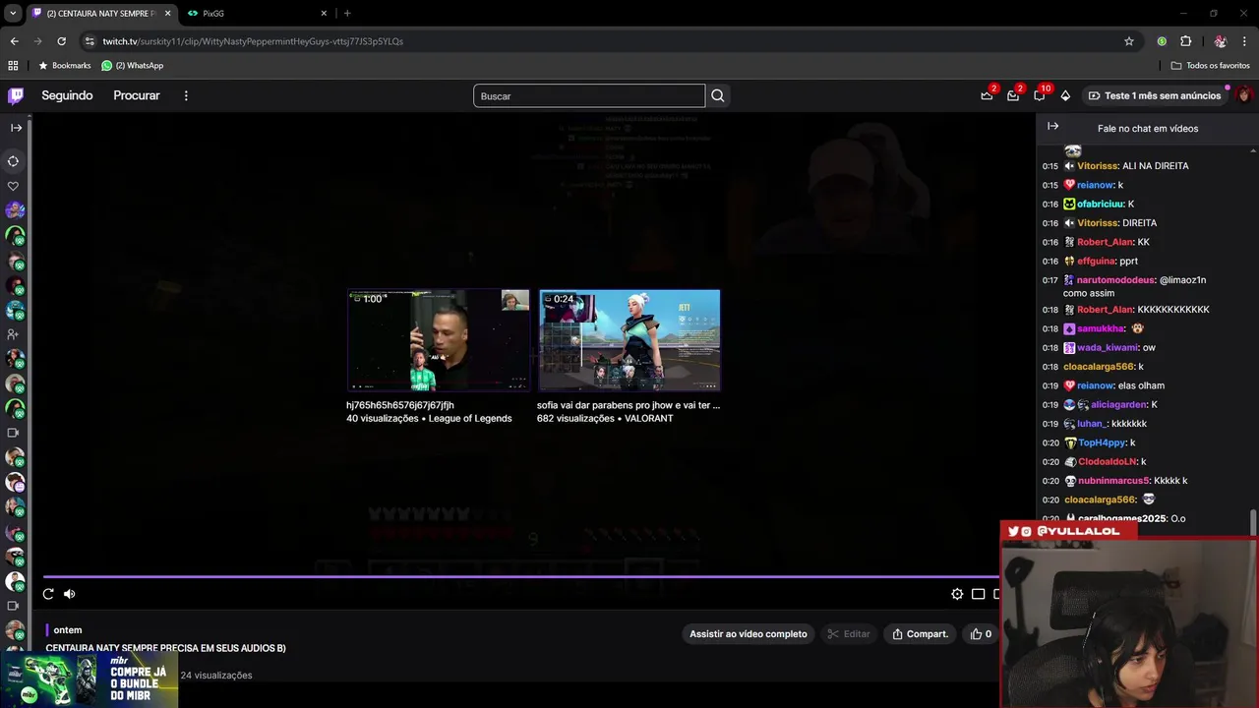Click title sofia vai dar parabens pro jhow
The height and width of the screenshot is (708, 1259).
coord(629,405)
